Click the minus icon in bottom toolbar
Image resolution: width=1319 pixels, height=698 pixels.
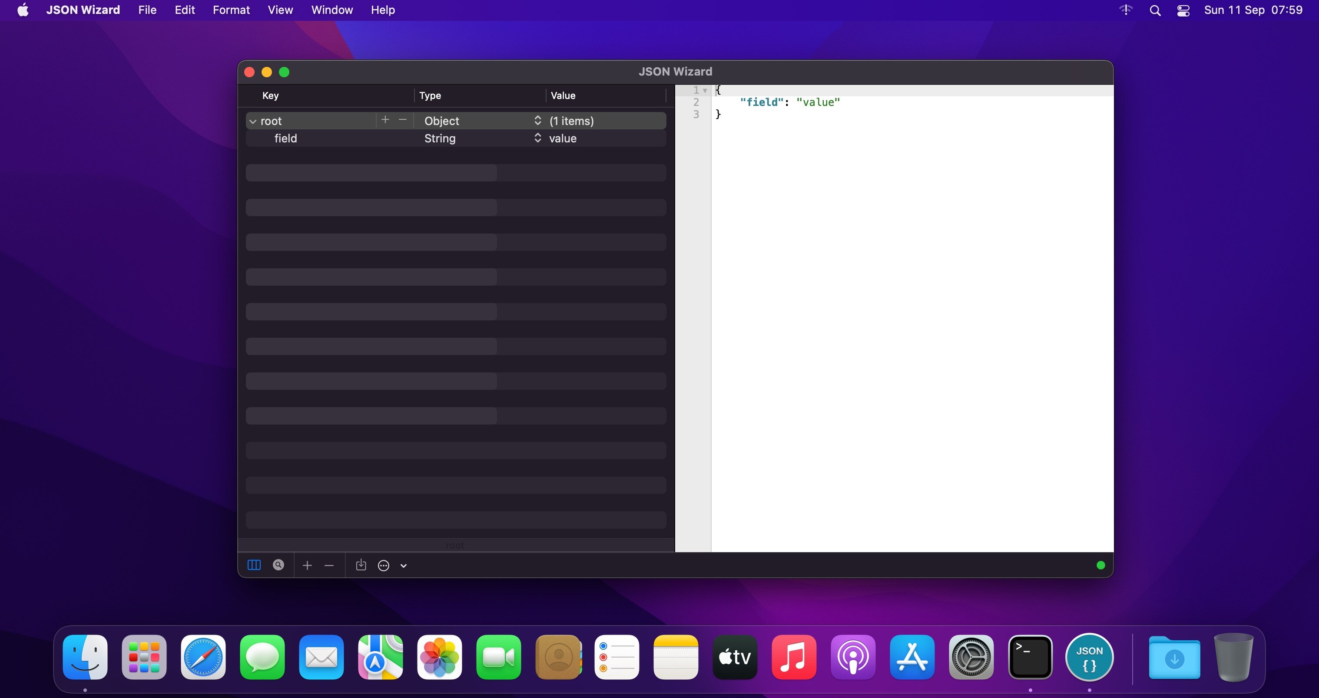click(x=329, y=566)
